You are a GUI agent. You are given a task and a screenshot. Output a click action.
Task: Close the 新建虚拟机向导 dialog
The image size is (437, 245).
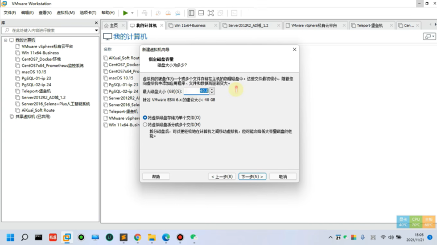pyautogui.click(x=294, y=49)
